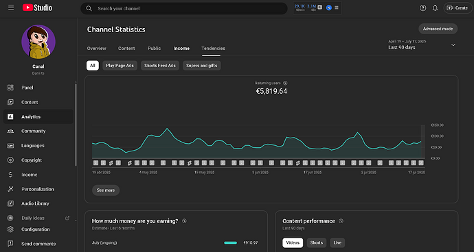Click the Advanced mode button
The width and height of the screenshot is (474, 252).
[x=438, y=29]
